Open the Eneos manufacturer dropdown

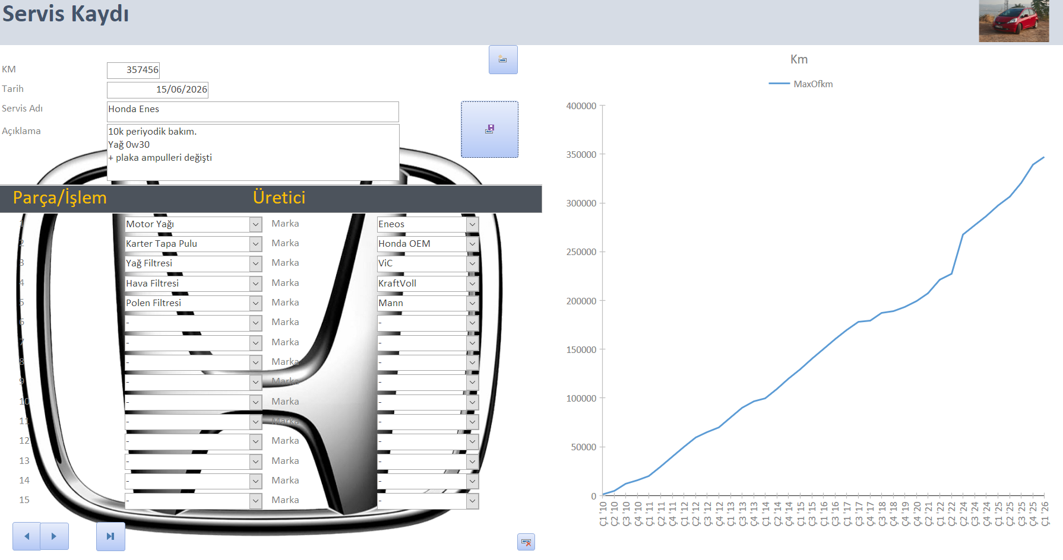click(472, 224)
